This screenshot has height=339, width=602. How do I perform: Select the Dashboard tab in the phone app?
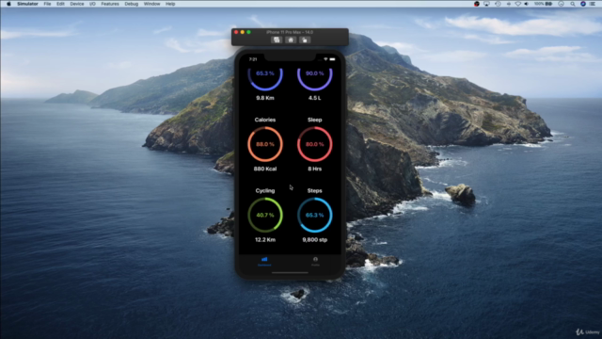point(264,262)
